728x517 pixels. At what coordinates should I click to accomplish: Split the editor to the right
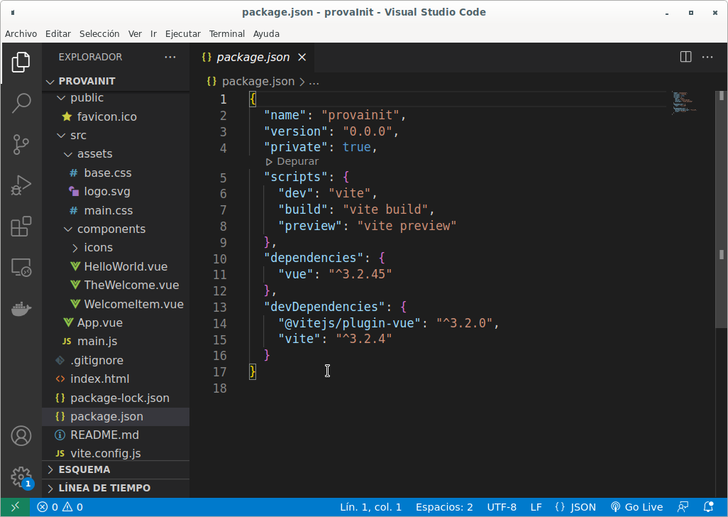click(x=685, y=57)
